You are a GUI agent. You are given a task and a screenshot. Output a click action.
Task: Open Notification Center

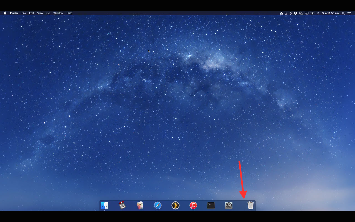coord(349,13)
